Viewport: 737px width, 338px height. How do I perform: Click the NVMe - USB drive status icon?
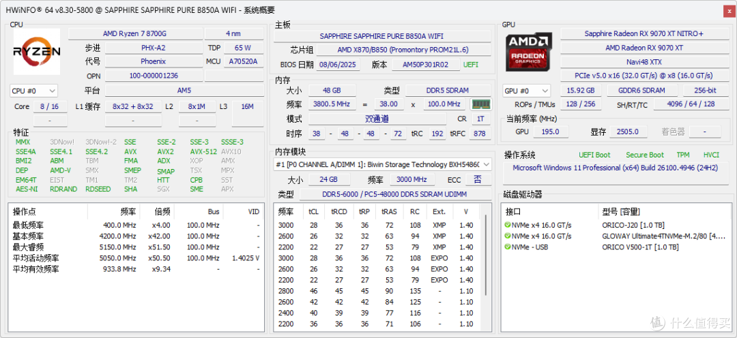(507, 247)
